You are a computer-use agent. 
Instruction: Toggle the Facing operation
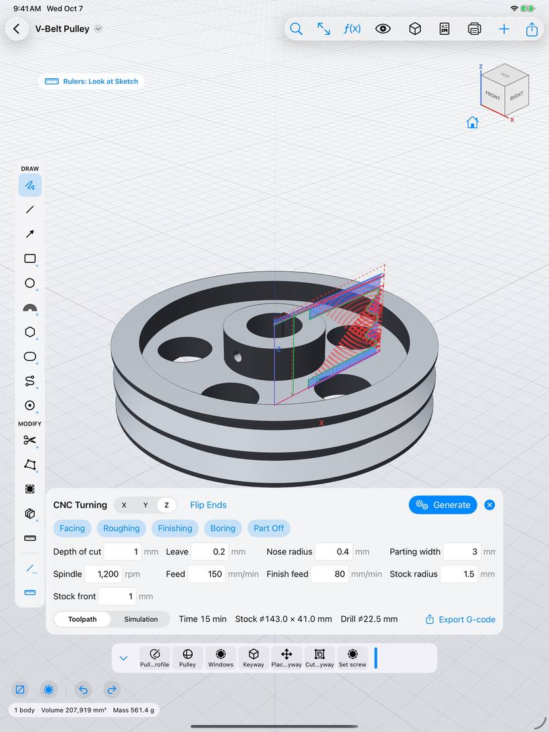coord(72,528)
